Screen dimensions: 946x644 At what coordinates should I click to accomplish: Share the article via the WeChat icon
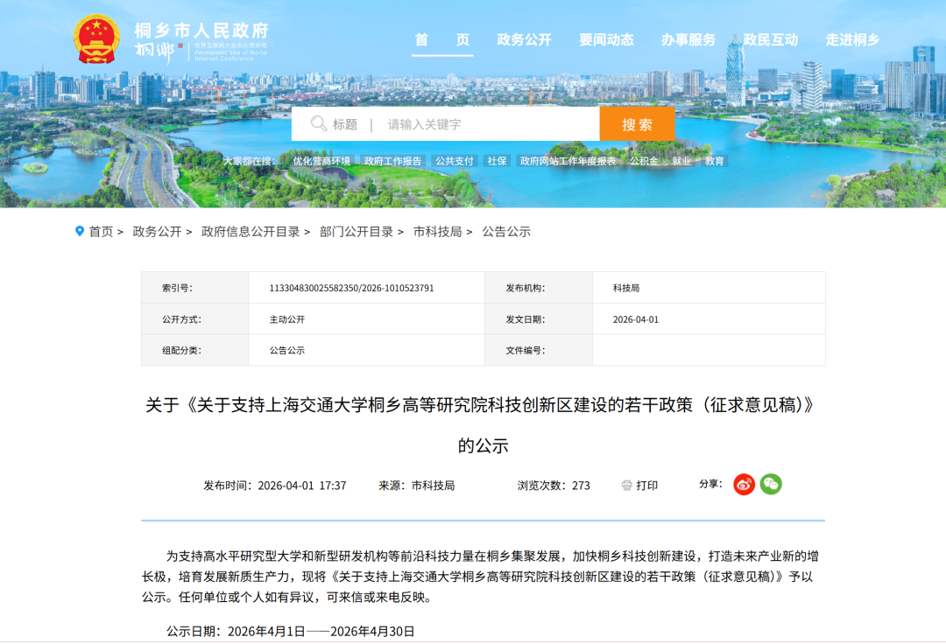click(770, 485)
